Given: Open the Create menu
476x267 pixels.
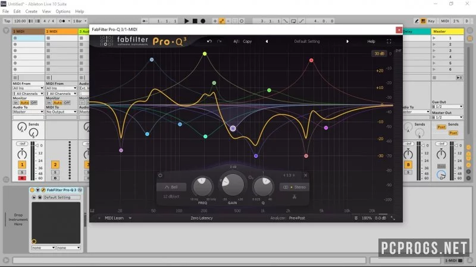Looking at the screenshot, I should [32, 11].
